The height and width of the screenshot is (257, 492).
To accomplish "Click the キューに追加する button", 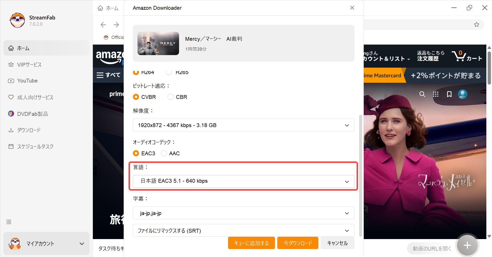I will pos(251,243).
